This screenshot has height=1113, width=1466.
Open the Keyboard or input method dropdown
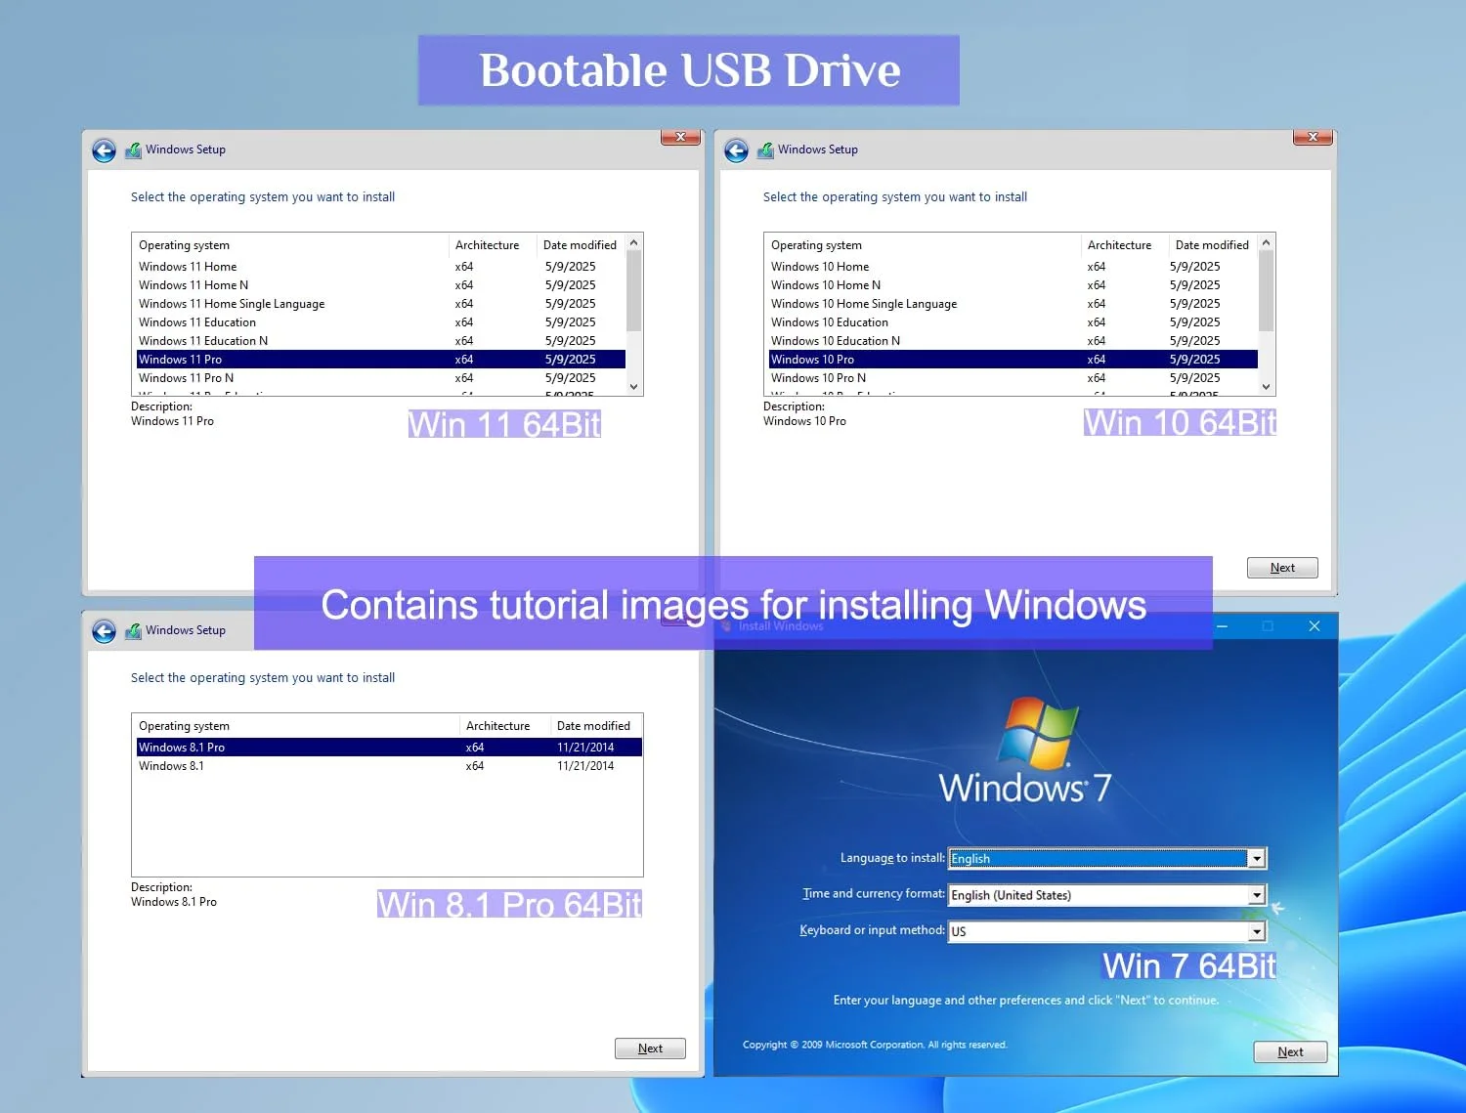[x=1257, y=931]
